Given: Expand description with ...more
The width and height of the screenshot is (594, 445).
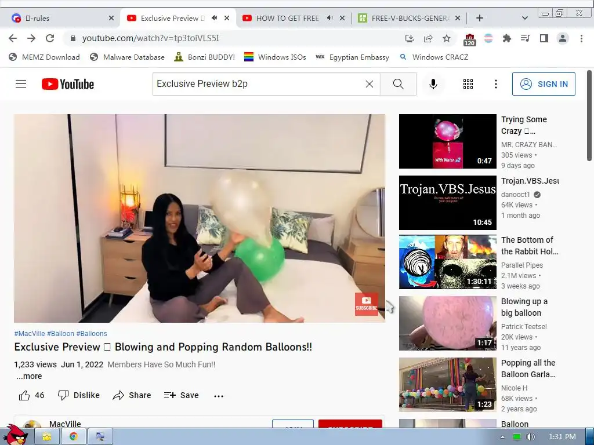Looking at the screenshot, I should (x=29, y=376).
